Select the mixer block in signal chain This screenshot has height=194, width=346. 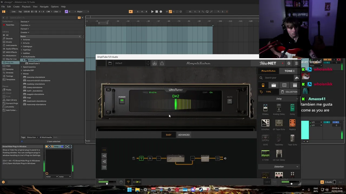point(217,158)
